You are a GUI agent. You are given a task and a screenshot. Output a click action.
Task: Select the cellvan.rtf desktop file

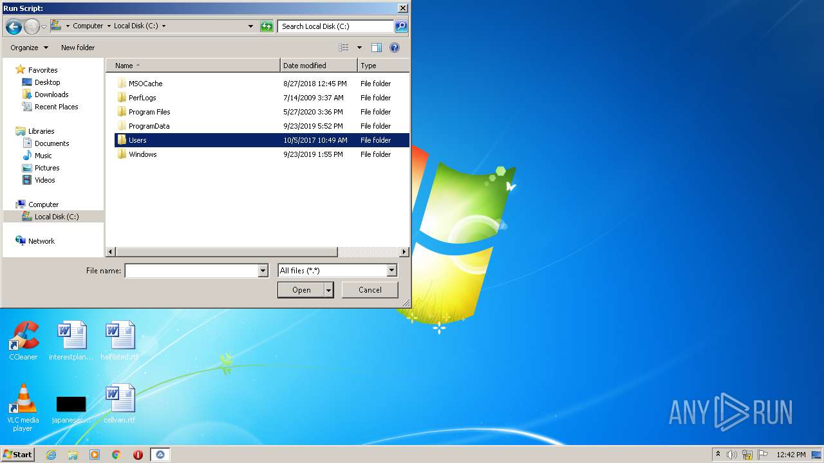pos(120,404)
